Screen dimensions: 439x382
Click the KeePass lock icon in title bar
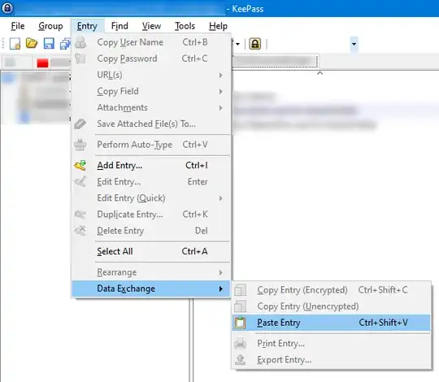click(x=7, y=8)
